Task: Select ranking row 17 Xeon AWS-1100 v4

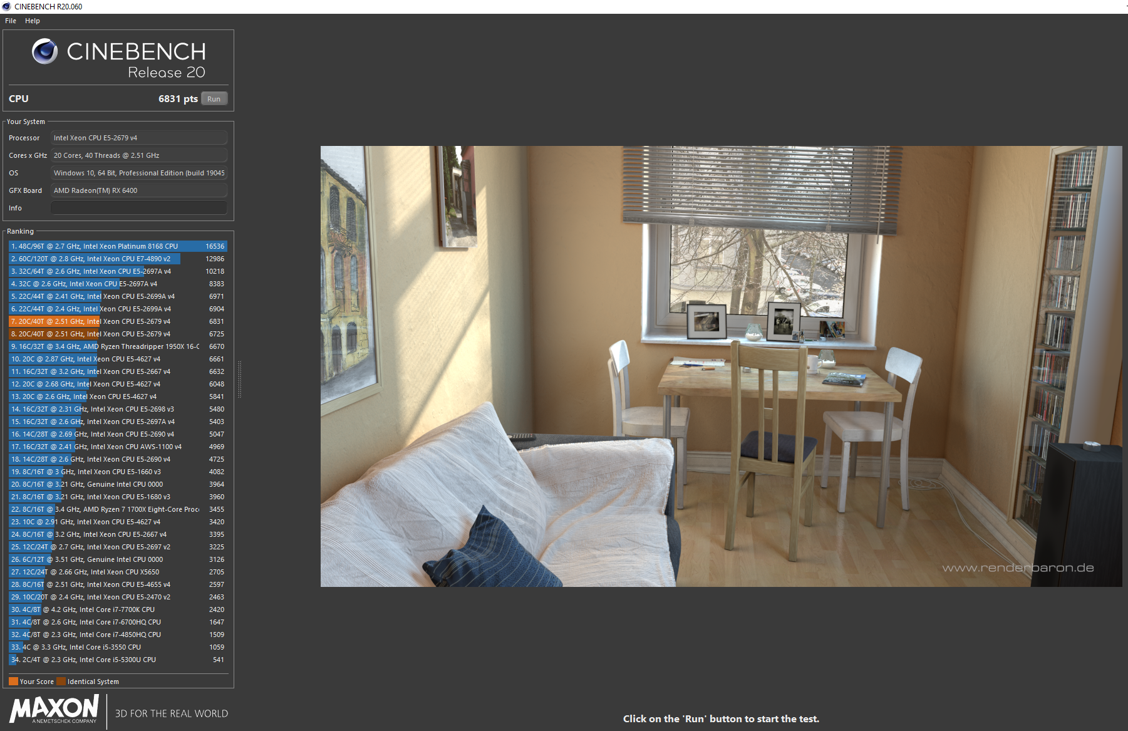Action: coord(118,447)
